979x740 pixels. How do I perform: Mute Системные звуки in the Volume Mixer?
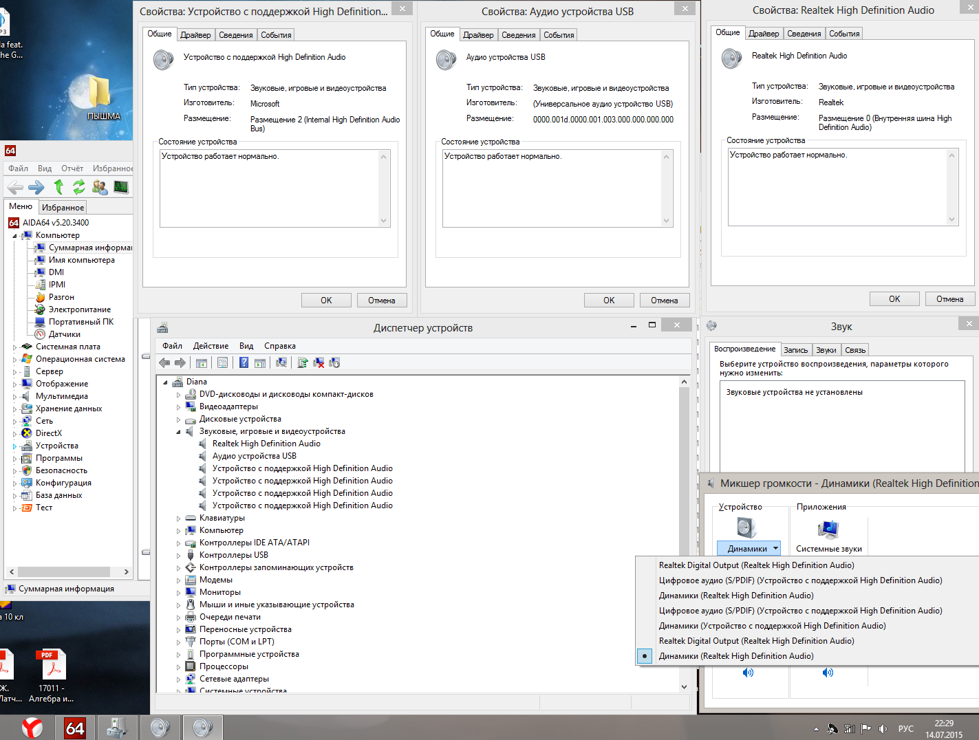coord(828,673)
